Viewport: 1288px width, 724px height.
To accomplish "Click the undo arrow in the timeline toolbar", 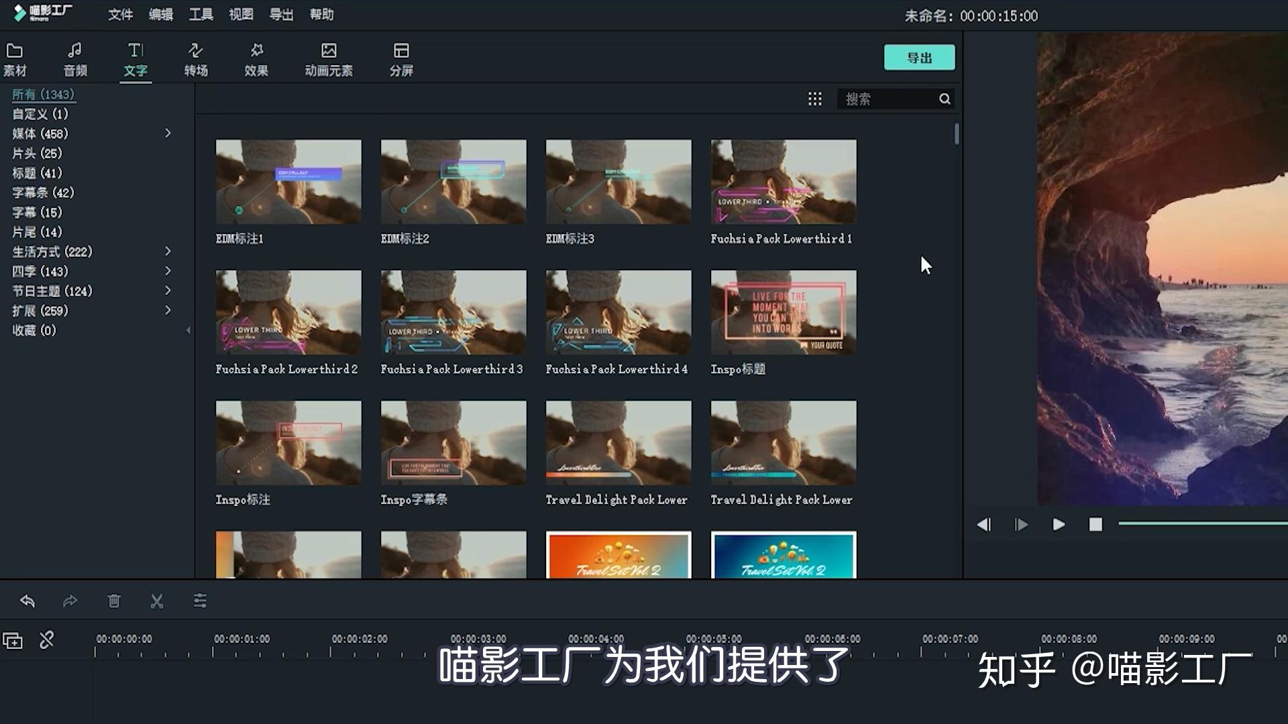I will (28, 601).
